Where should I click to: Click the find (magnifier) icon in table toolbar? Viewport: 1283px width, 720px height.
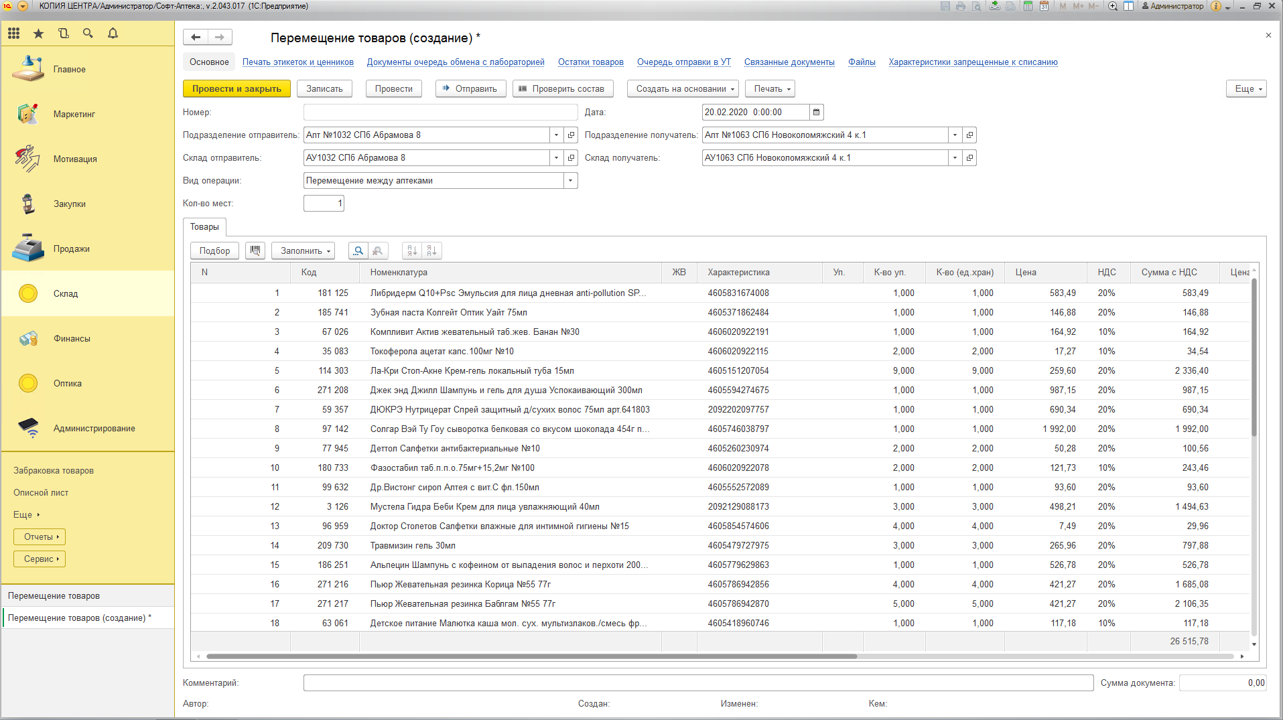[x=358, y=250]
